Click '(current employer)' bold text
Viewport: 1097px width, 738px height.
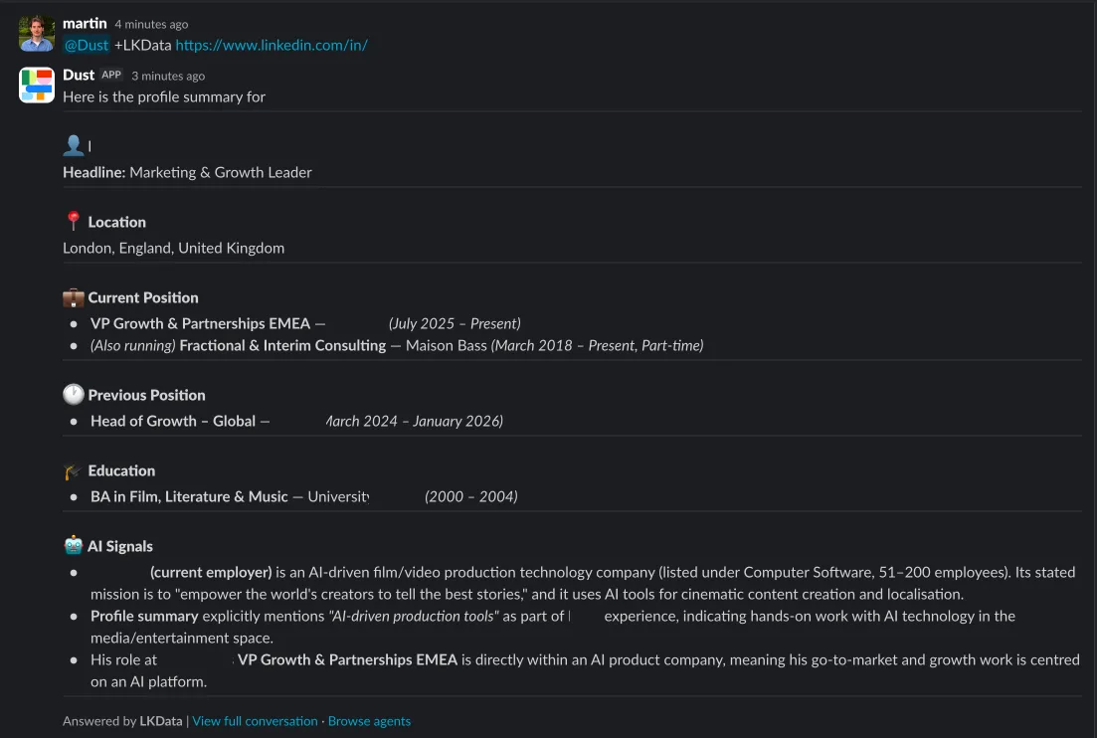click(x=211, y=572)
